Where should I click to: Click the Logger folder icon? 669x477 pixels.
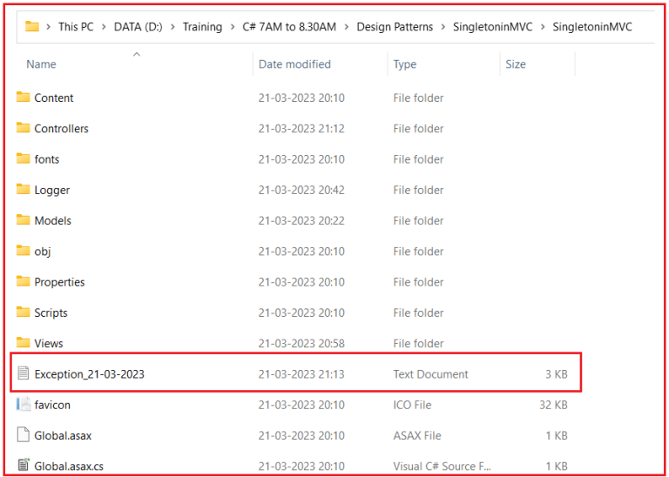[x=23, y=189]
